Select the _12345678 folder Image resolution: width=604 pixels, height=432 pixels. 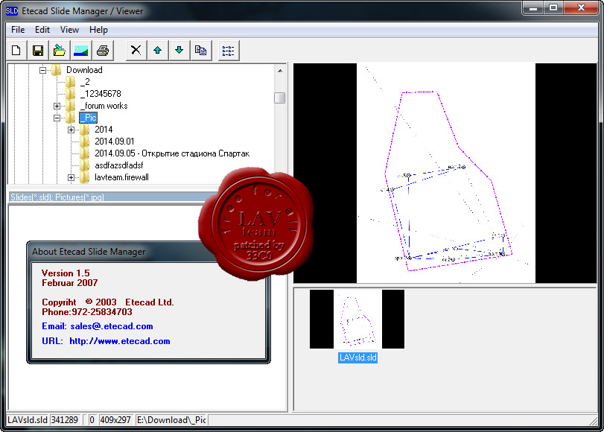coord(101,94)
